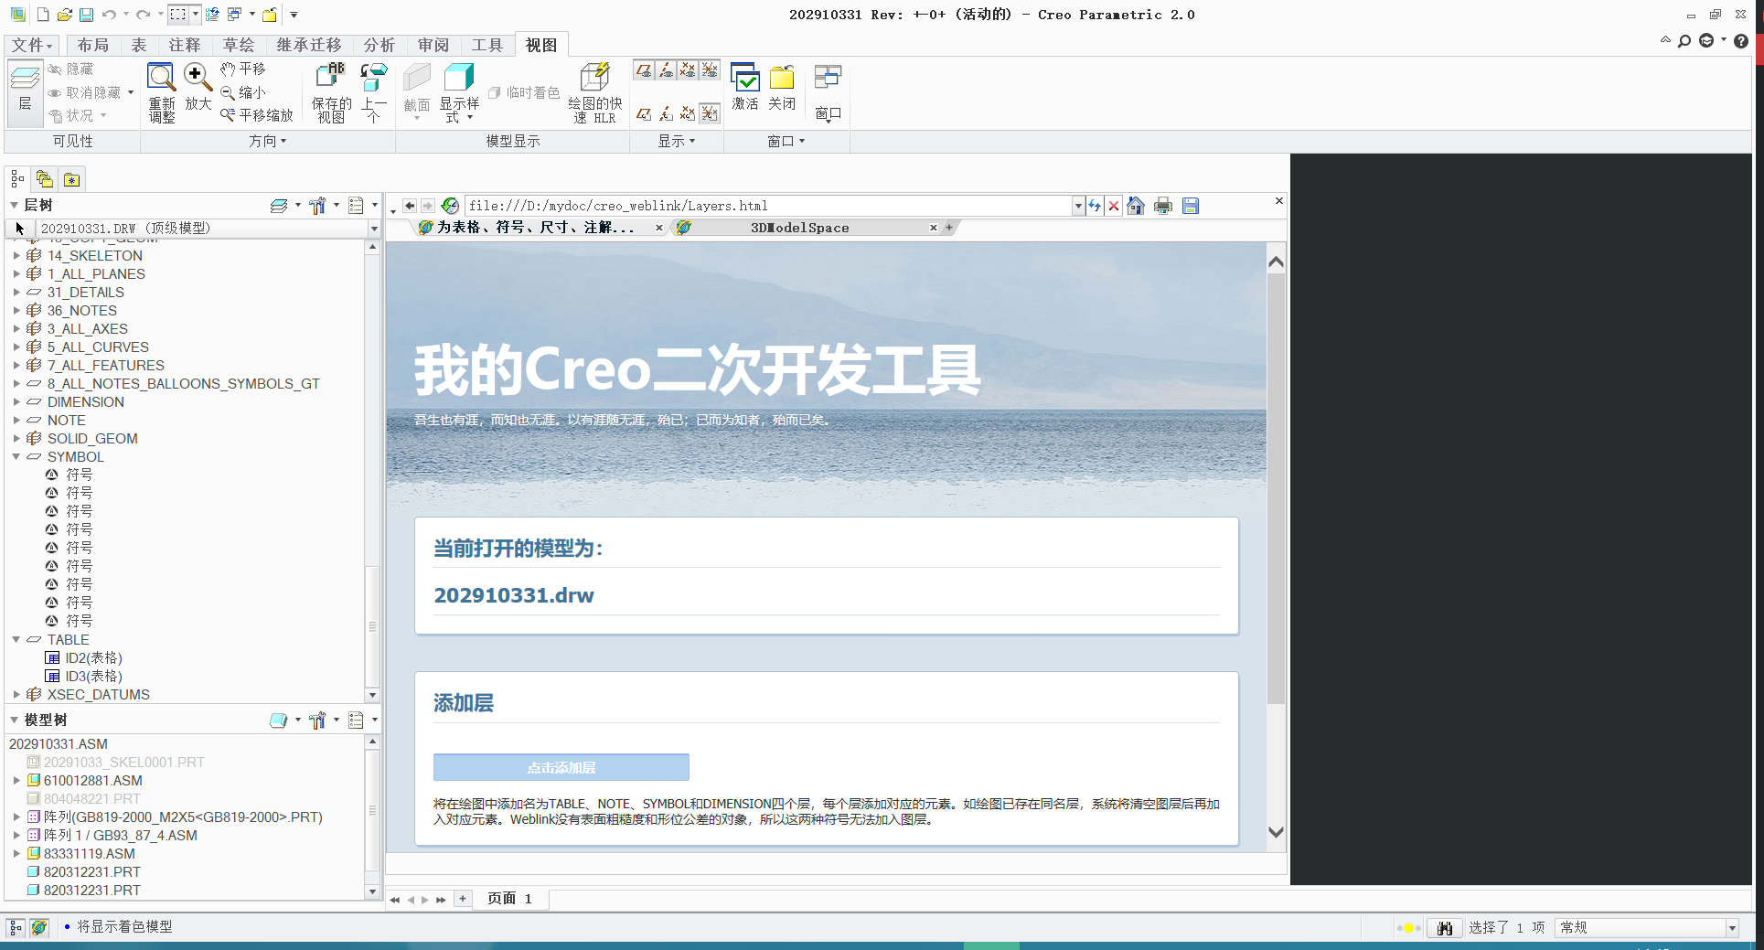1764x950 pixels.
Task: Toggle plane tag display in lower Display row
Action: pyautogui.click(x=645, y=113)
